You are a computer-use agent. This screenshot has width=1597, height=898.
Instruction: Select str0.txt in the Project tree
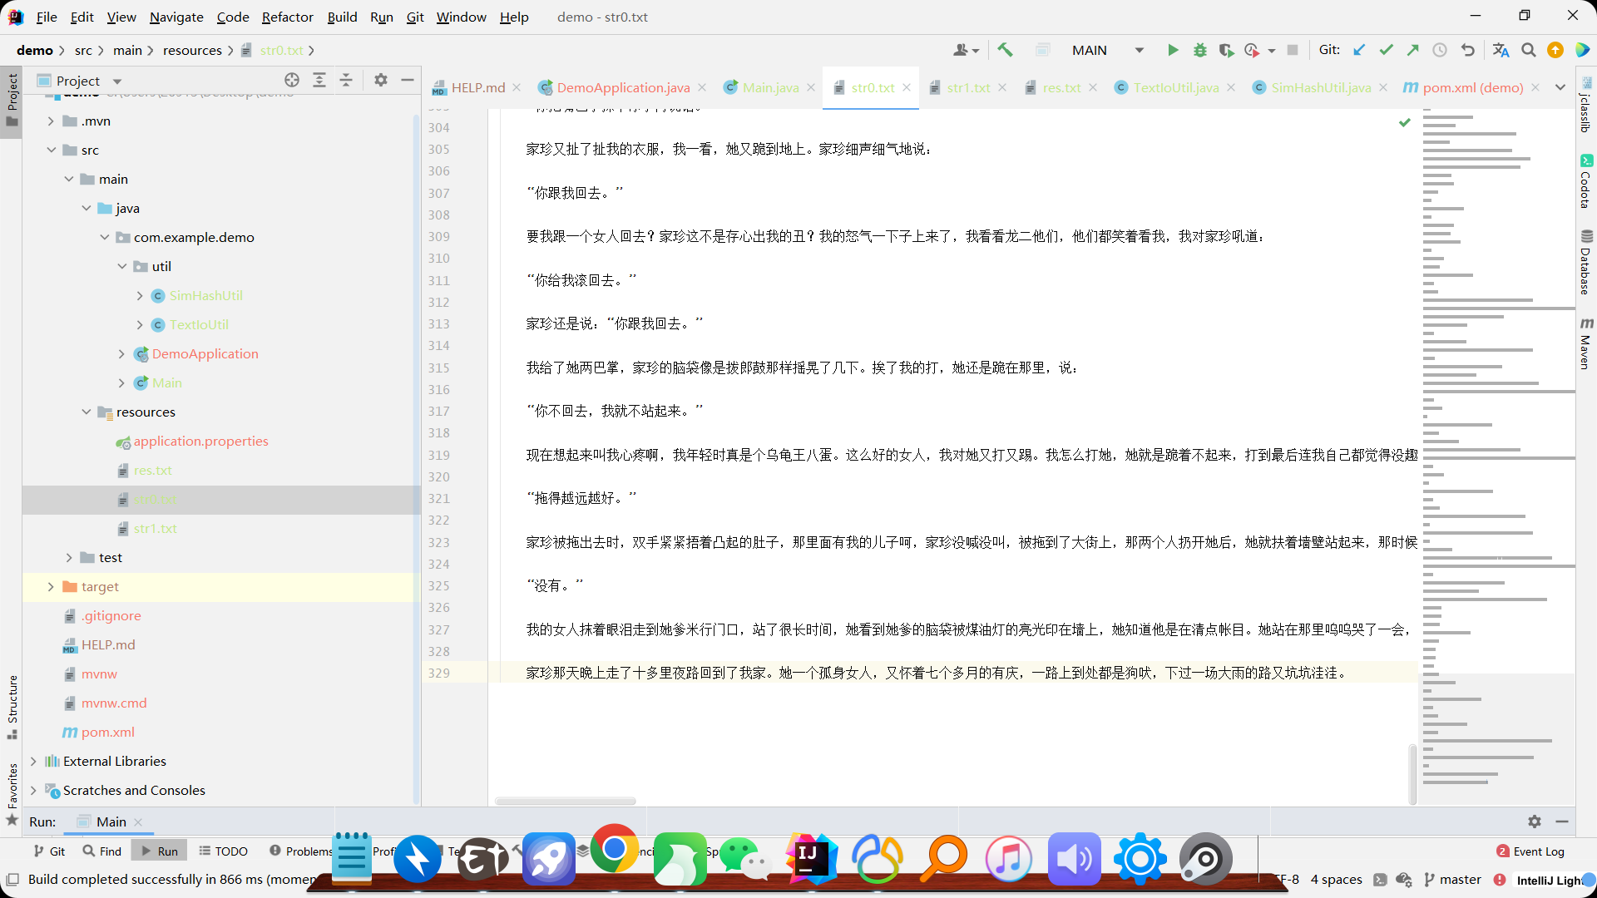[x=156, y=499]
